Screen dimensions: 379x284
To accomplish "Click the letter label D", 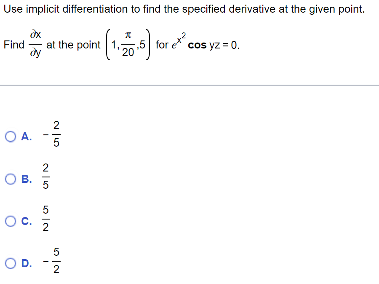I will [26, 263].
